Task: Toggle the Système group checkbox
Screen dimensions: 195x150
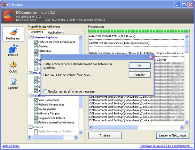Action: pyautogui.click(x=31, y=96)
